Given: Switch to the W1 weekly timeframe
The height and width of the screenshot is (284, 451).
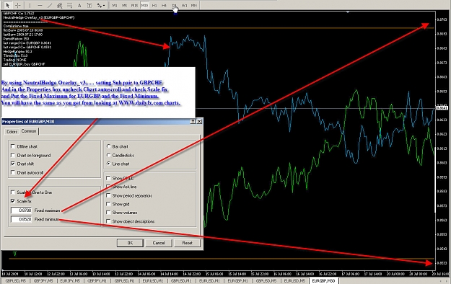Looking at the screenshot, I should click(x=185, y=5).
